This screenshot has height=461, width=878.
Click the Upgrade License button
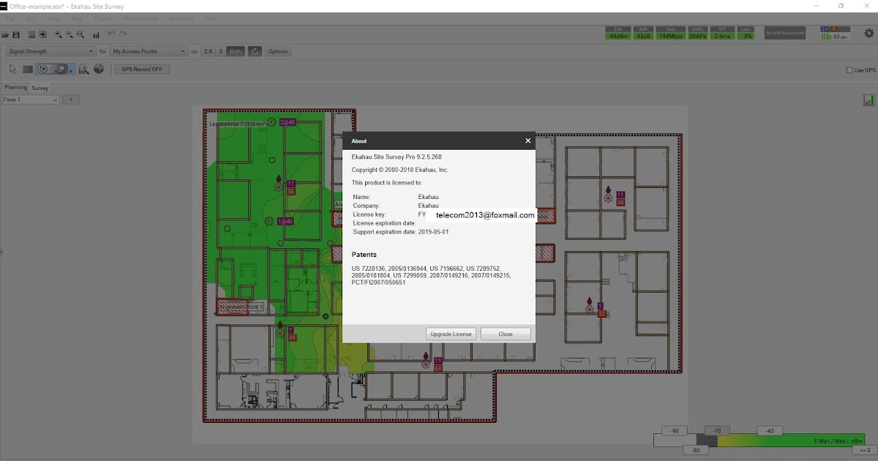click(451, 334)
